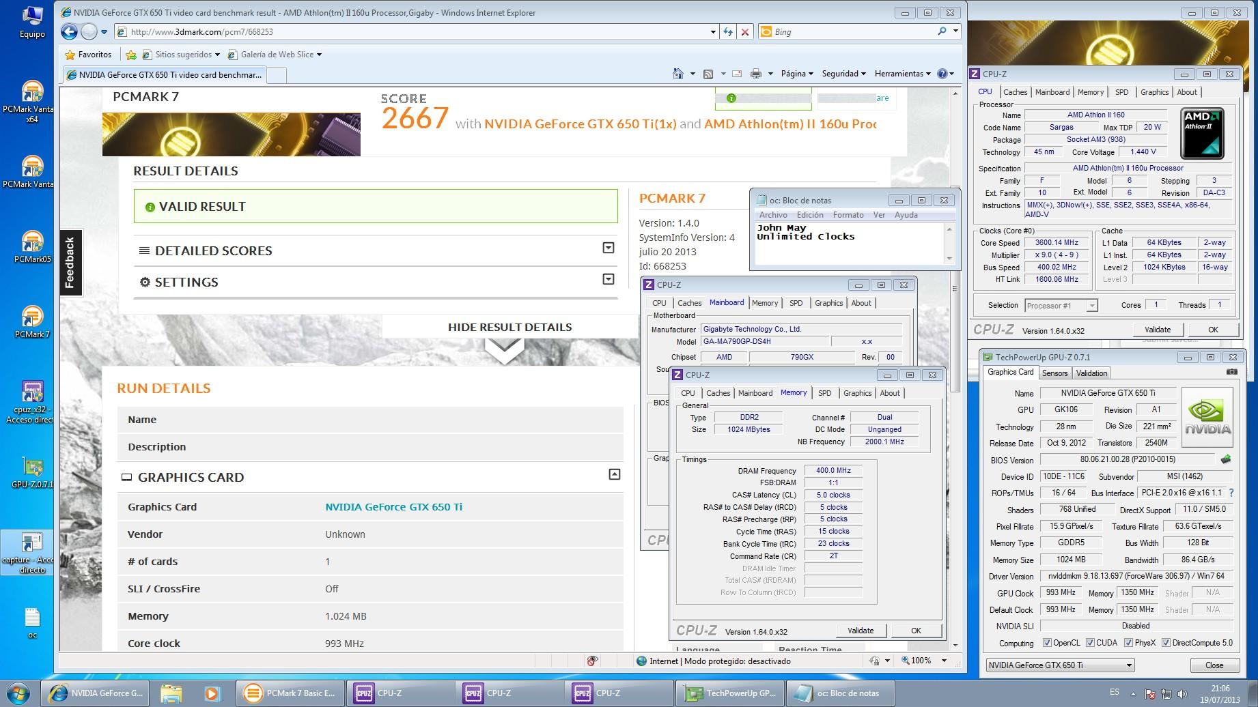This screenshot has height=707, width=1258.
Task: Open Windows Start orb
Action: pos(19,693)
